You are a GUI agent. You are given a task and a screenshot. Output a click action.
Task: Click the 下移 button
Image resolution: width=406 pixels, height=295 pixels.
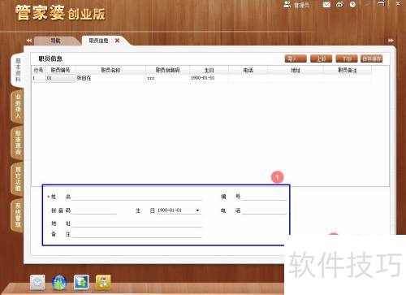pos(347,59)
